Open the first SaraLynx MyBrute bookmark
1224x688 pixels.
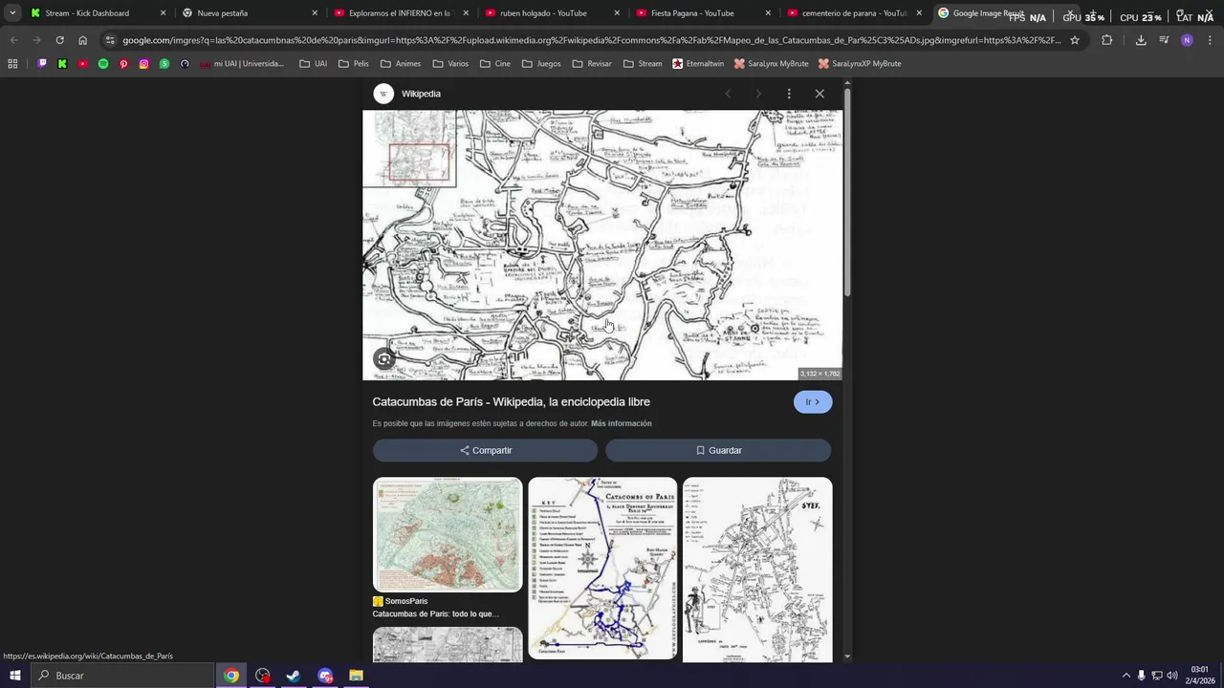[x=771, y=63]
